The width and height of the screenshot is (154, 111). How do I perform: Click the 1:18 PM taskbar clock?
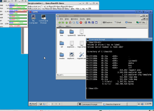tap(148, 104)
